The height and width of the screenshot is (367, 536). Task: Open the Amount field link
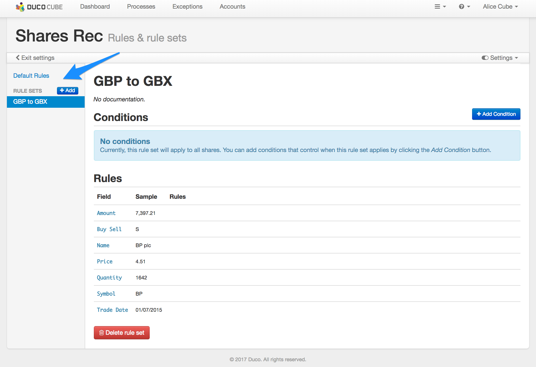[x=106, y=213]
